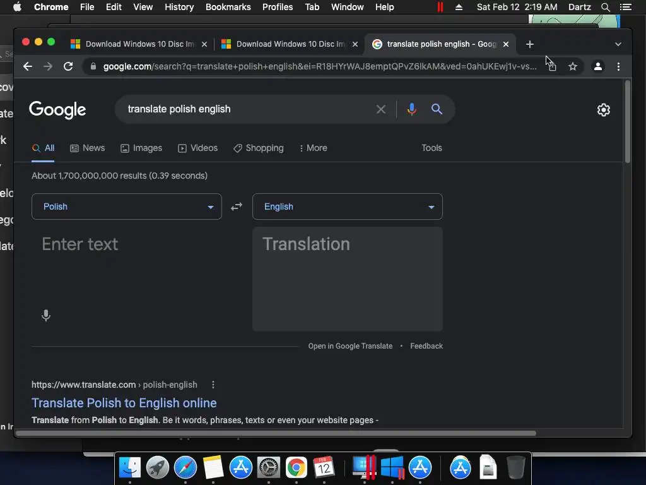The height and width of the screenshot is (485, 646).
Task: Click Open in Google Translate link
Action: (350, 346)
